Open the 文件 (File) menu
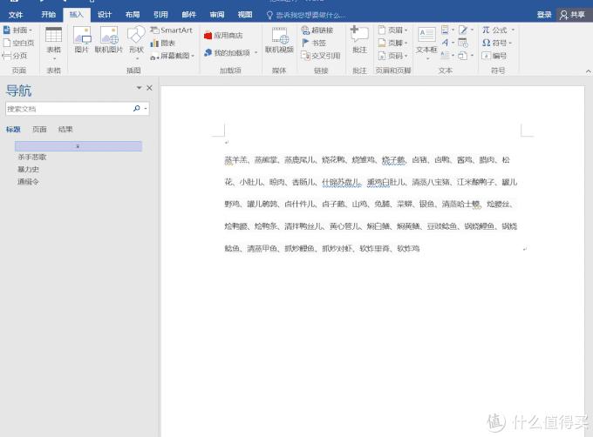Screen dimensions: 593x437 coord(16,15)
